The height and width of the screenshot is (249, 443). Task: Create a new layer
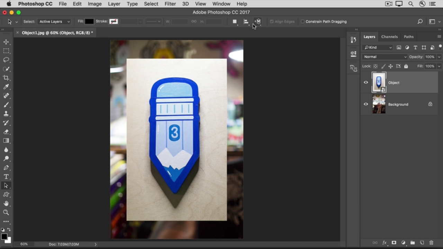(x=422, y=243)
